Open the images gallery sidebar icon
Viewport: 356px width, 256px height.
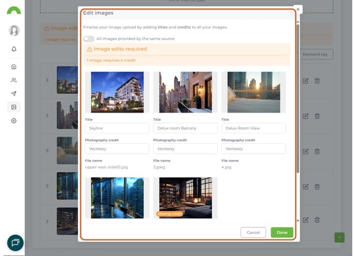(x=14, y=107)
